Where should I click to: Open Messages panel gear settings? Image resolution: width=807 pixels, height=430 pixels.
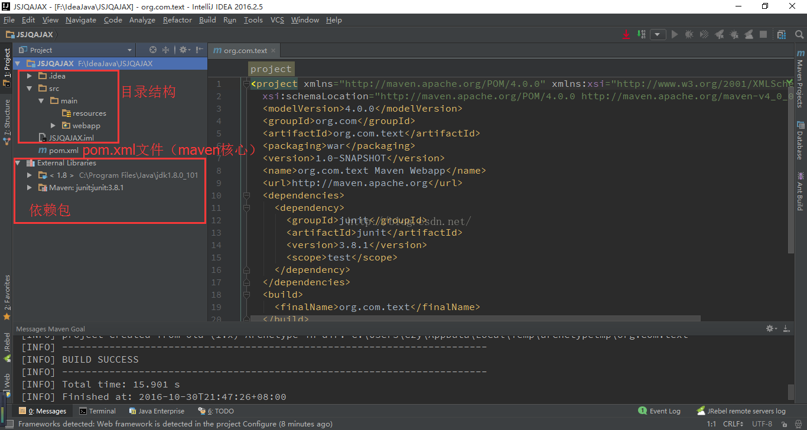pos(771,328)
